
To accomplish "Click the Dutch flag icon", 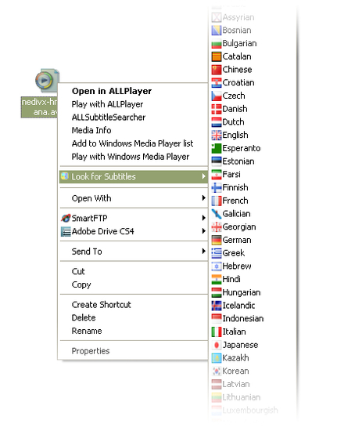I will coord(217,122).
